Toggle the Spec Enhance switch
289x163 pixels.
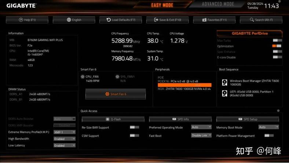[277, 51]
